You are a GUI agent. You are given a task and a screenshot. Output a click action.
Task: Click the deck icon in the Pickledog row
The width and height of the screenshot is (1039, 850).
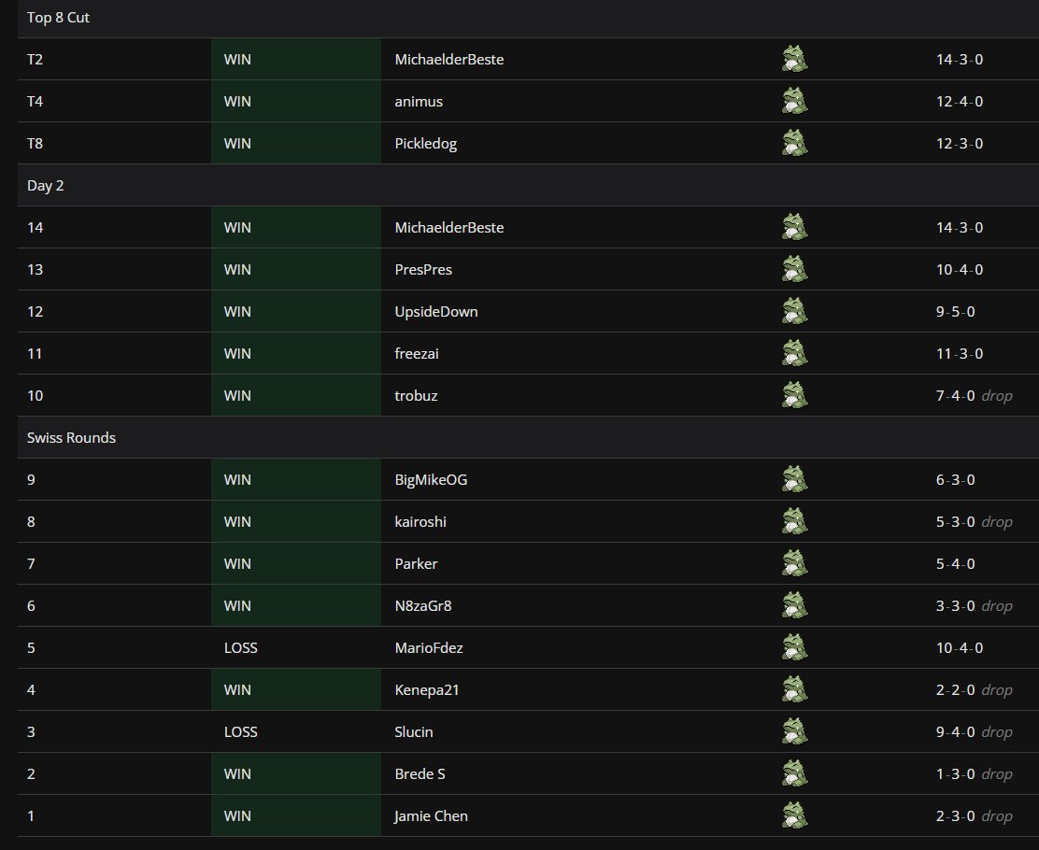click(x=794, y=143)
